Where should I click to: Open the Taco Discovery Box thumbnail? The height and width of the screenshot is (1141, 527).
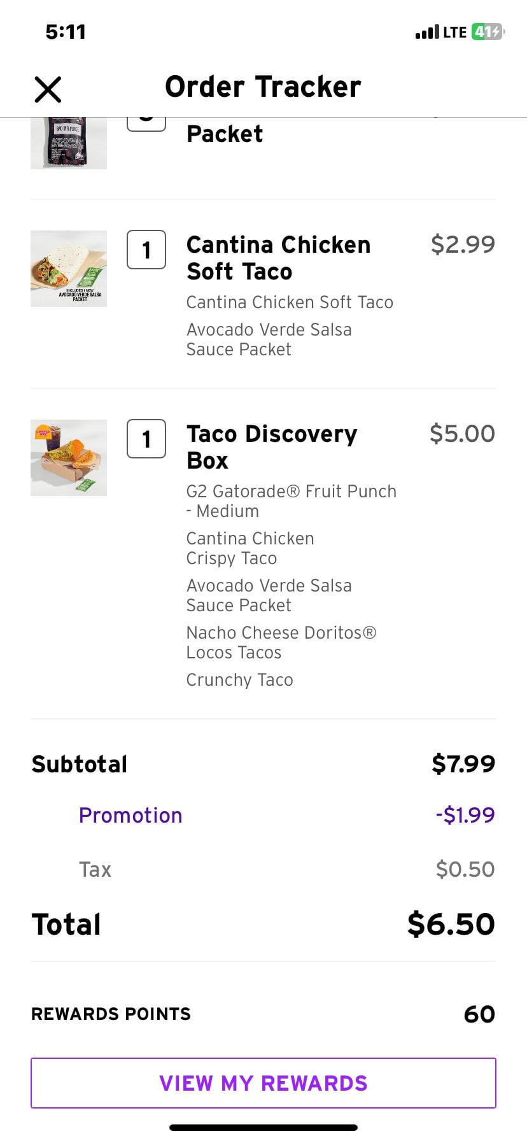click(69, 458)
